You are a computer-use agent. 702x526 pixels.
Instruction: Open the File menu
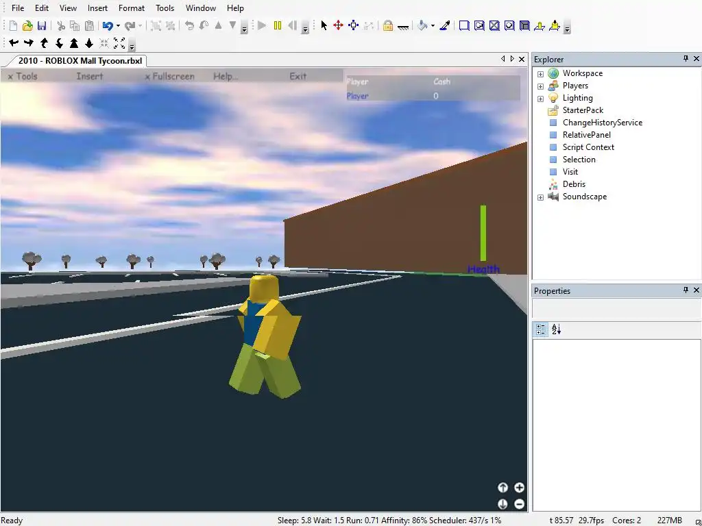coord(18,8)
